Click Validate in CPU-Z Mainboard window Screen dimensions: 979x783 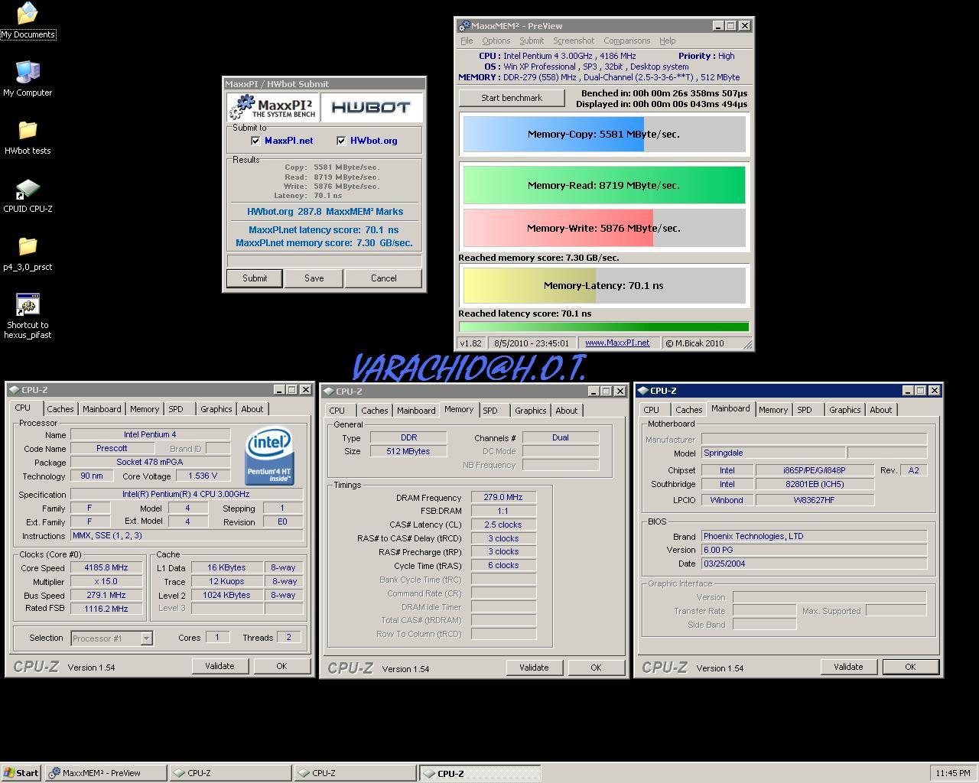coord(848,667)
